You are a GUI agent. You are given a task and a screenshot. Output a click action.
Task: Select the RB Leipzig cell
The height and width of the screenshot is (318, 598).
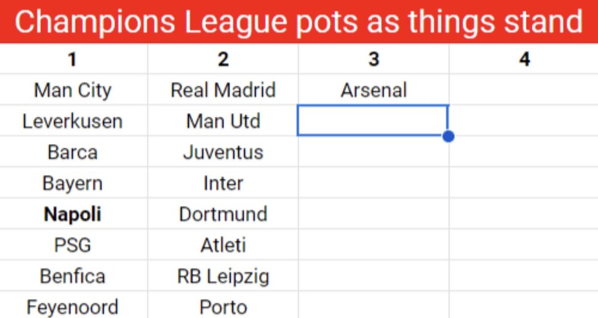tap(223, 276)
